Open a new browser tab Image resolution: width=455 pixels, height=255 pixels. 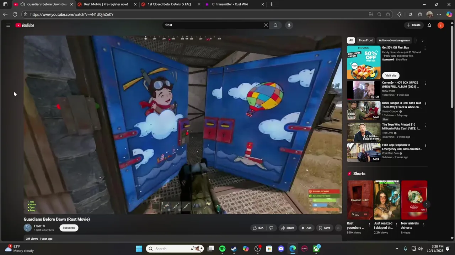[x=272, y=4]
